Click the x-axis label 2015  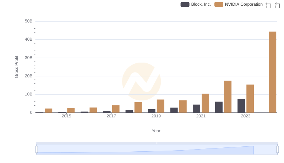[66, 116]
